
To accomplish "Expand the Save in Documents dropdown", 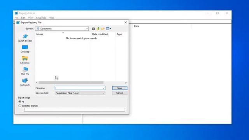I will point(62,29).
